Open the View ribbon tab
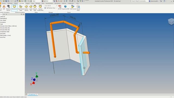 click(43, 4)
